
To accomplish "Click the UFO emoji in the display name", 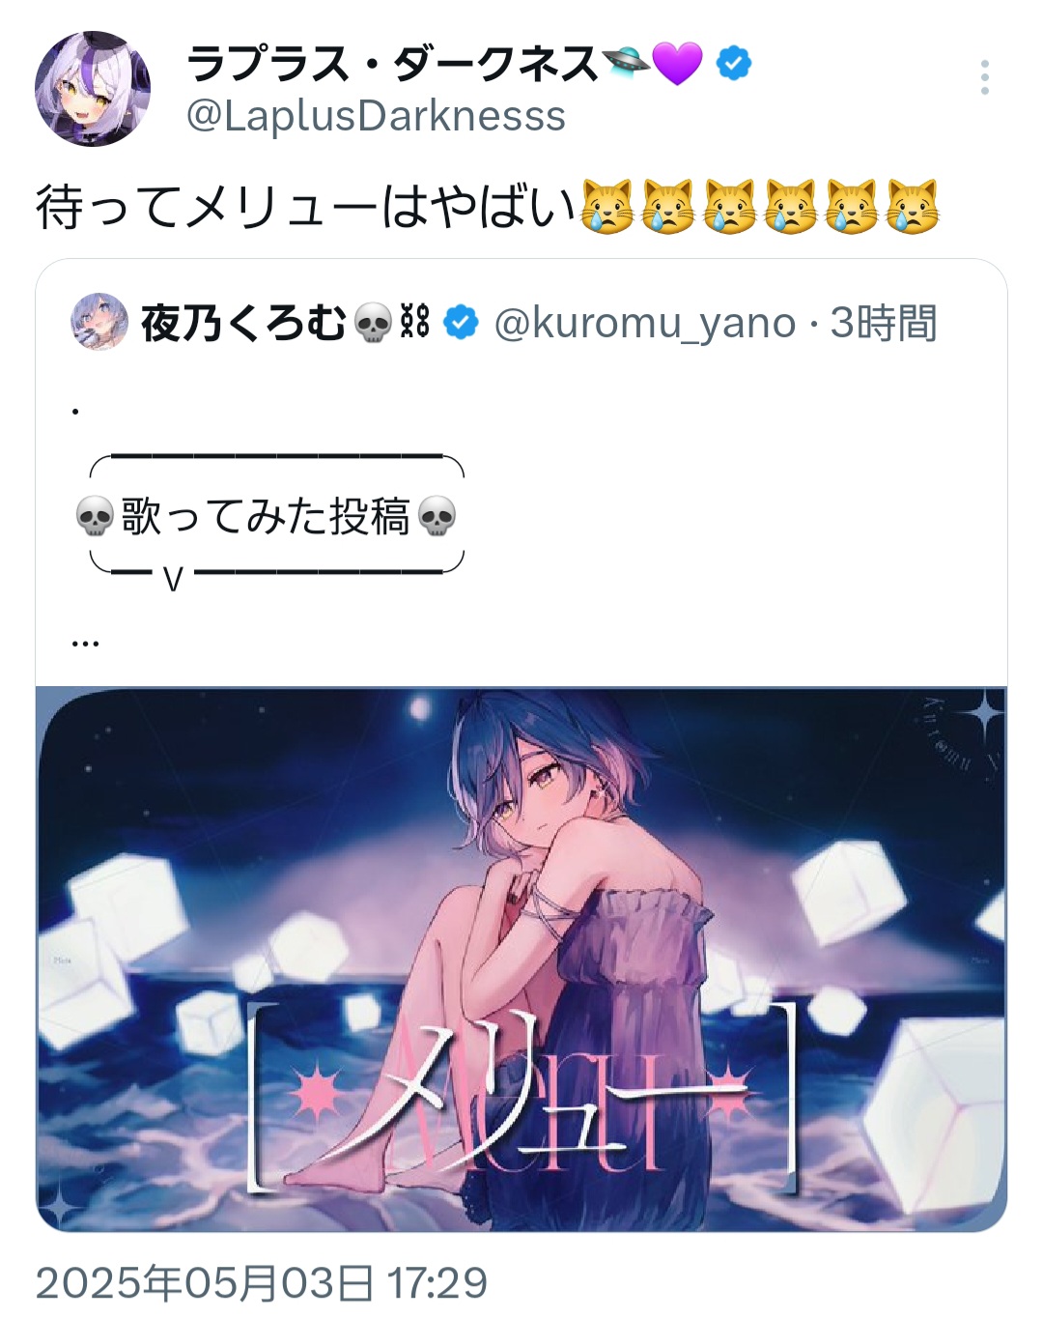I will coord(626,64).
